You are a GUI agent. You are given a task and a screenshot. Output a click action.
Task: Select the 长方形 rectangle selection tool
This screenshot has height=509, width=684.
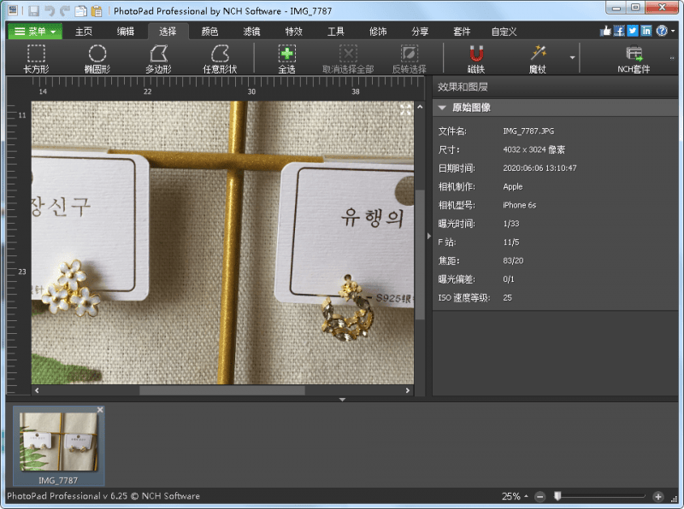[x=34, y=58]
